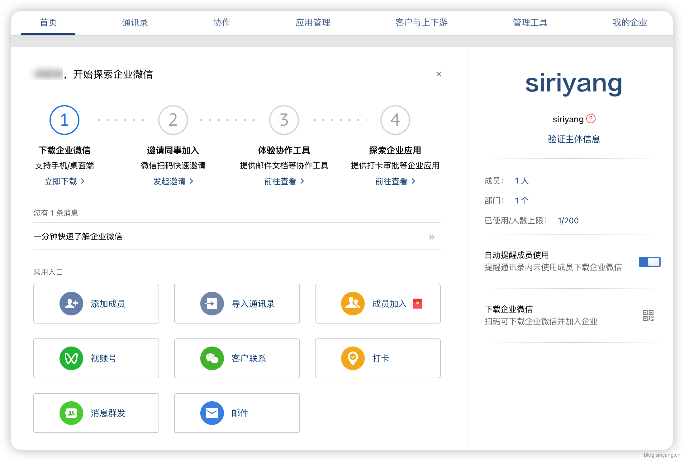This screenshot has width=684, height=461.
Task: Click the red question mark beside siriyang
Action: [591, 119]
